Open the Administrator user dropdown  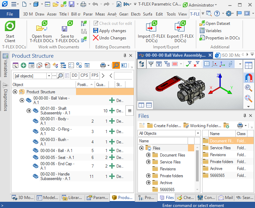click(x=200, y=5)
